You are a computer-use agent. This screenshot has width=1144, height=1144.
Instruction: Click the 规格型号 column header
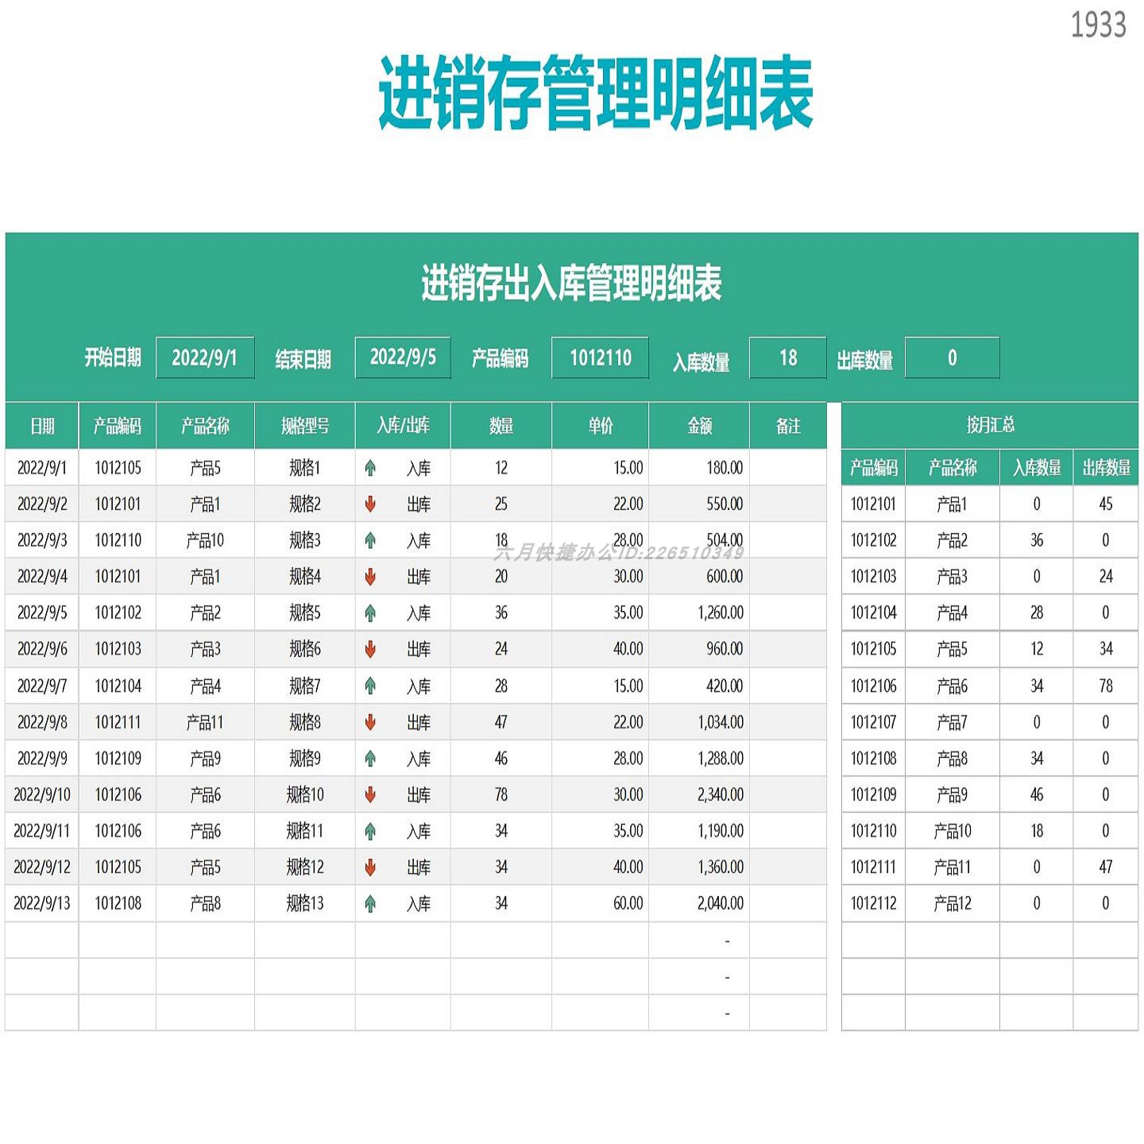[x=305, y=426]
